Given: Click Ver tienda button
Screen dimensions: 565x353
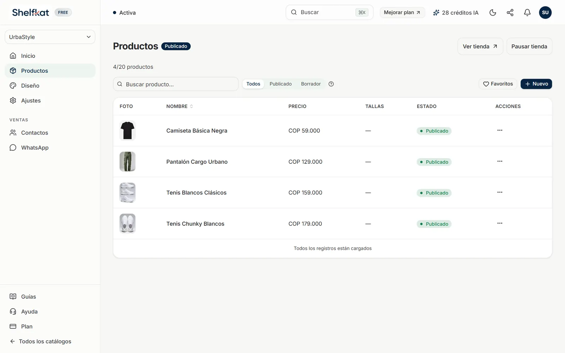Looking at the screenshot, I should [x=480, y=47].
